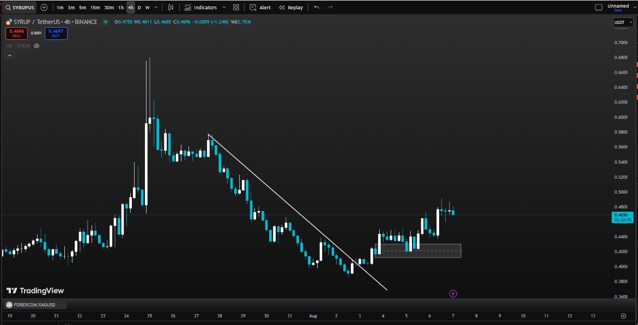This screenshot has width=638, height=325.
Task: Select the FOREXCOM:XAGUSD watchlist tab
Action: 34,305
